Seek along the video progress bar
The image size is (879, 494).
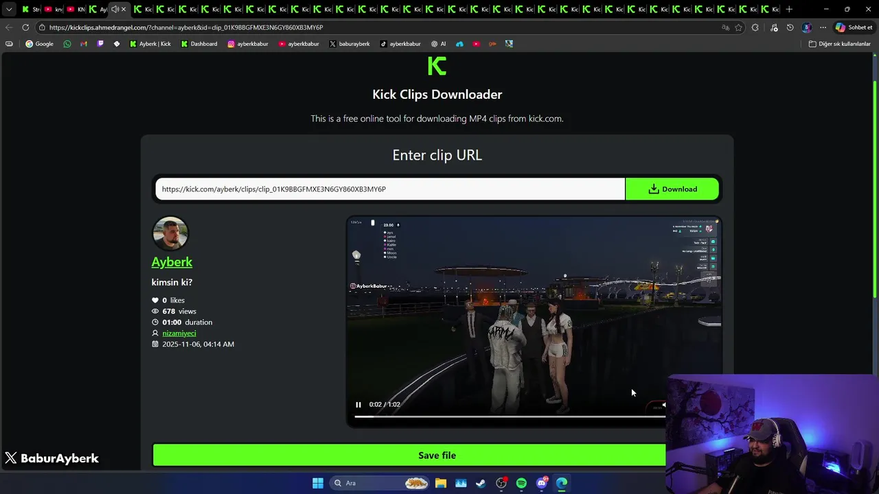coord(510,416)
